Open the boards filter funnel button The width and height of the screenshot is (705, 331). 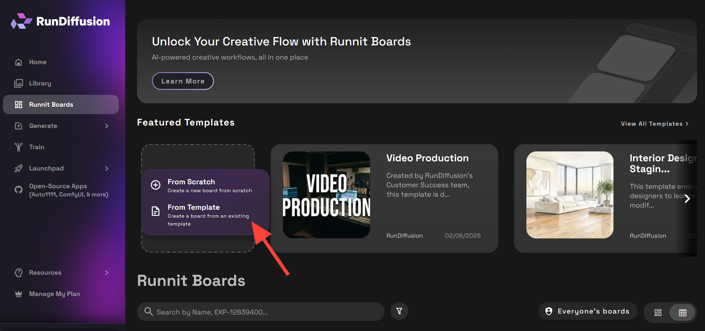click(x=399, y=311)
